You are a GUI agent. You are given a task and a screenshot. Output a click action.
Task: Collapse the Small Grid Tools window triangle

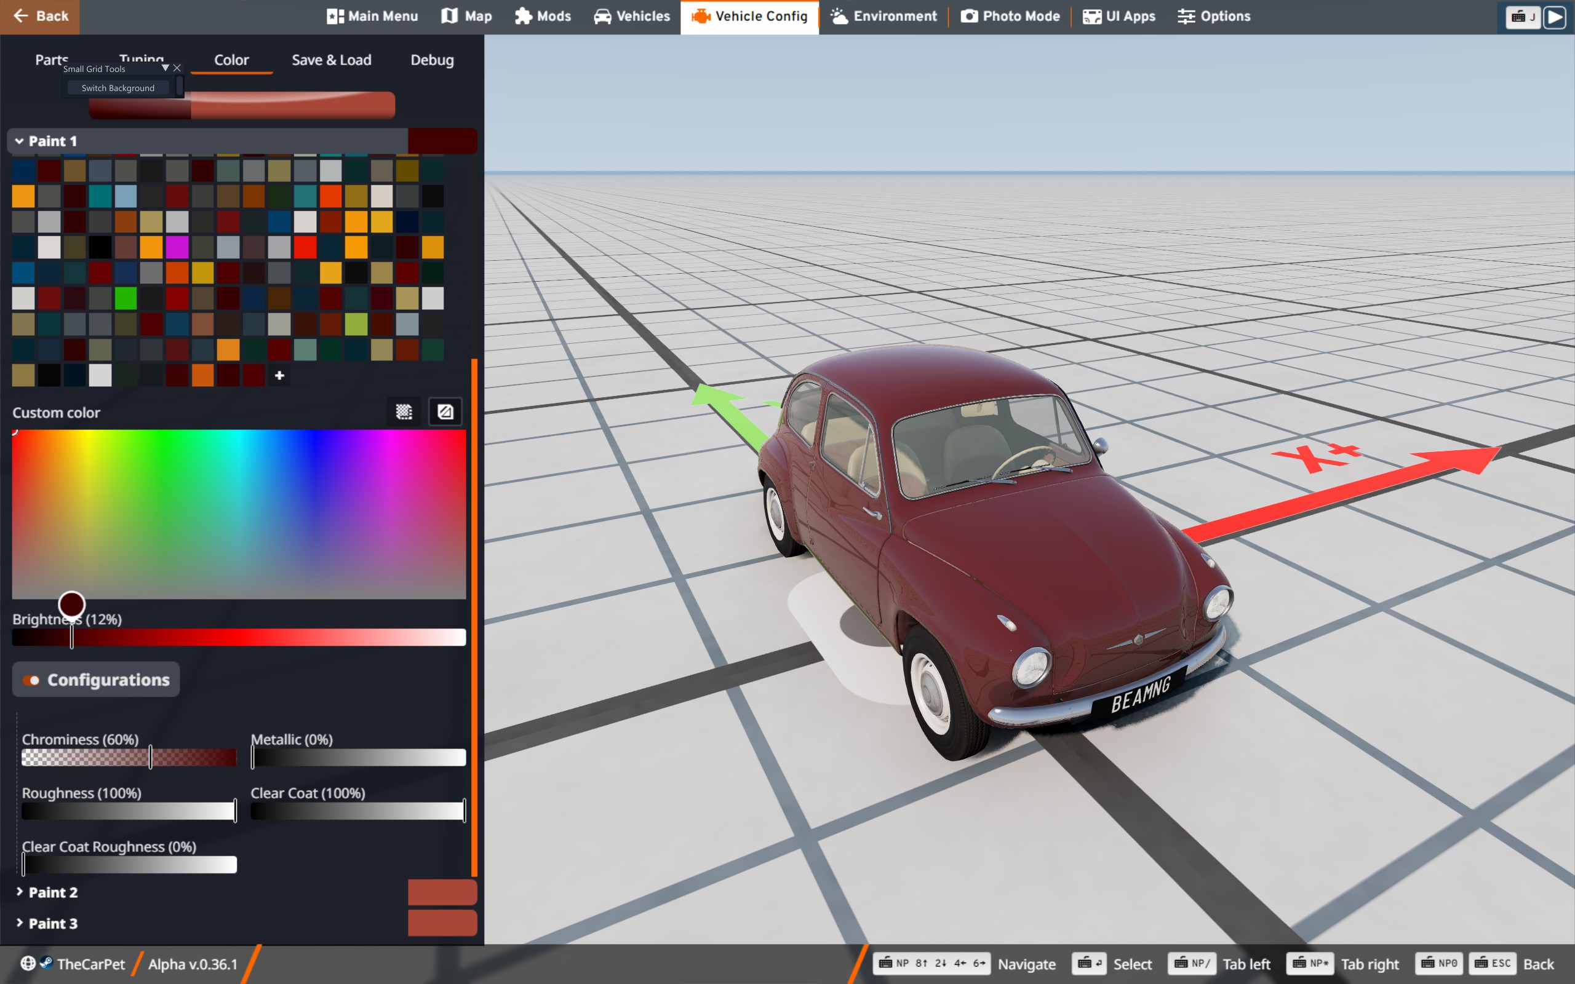165,68
